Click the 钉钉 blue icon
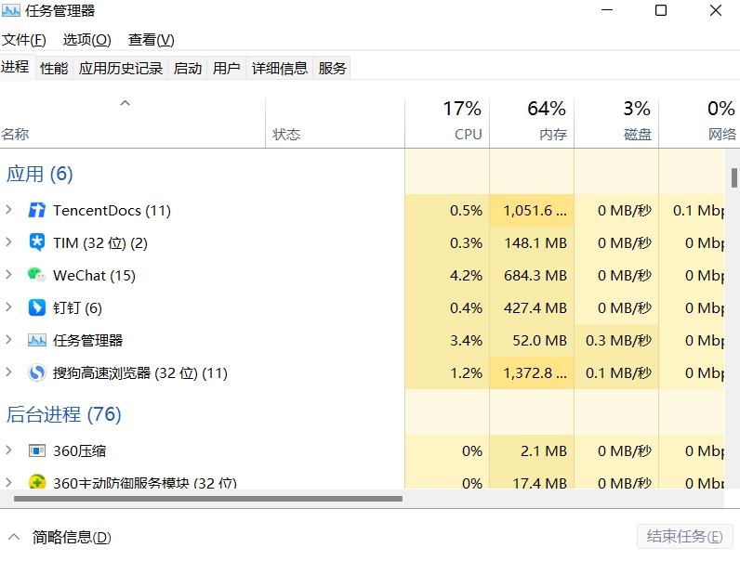 click(36, 308)
